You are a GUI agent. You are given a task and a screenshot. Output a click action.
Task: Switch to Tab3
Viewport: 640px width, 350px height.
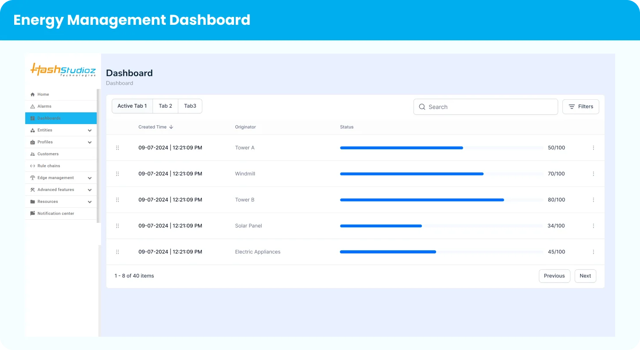point(190,106)
